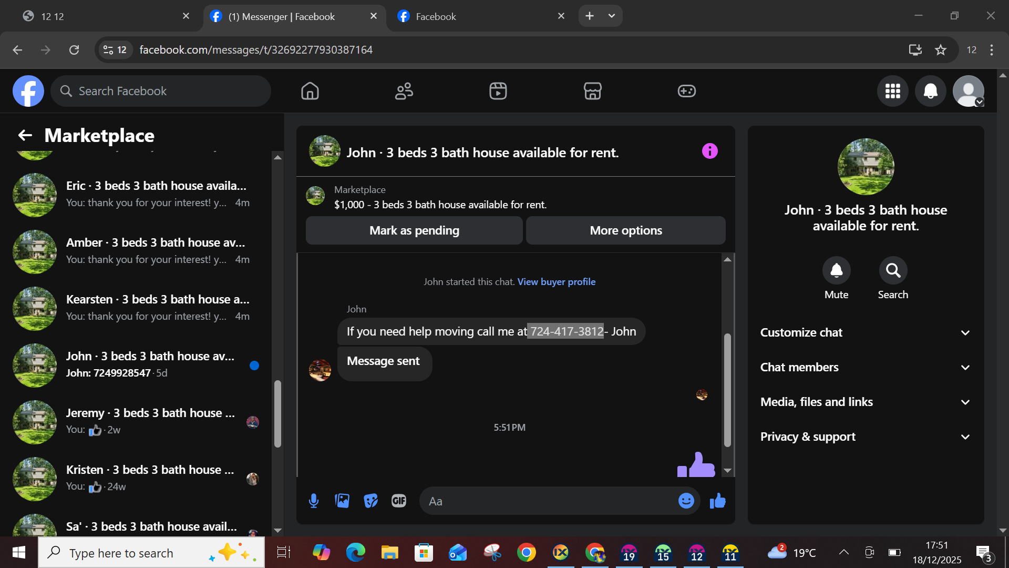
Task: Open a new browser tab
Action: pyautogui.click(x=590, y=16)
